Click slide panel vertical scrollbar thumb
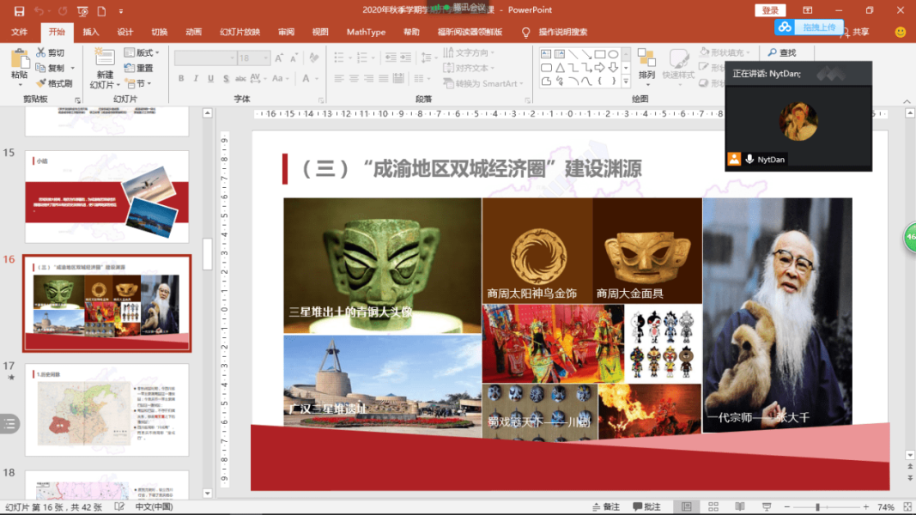Screen dimensions: 916x515 tap(208, 254)
